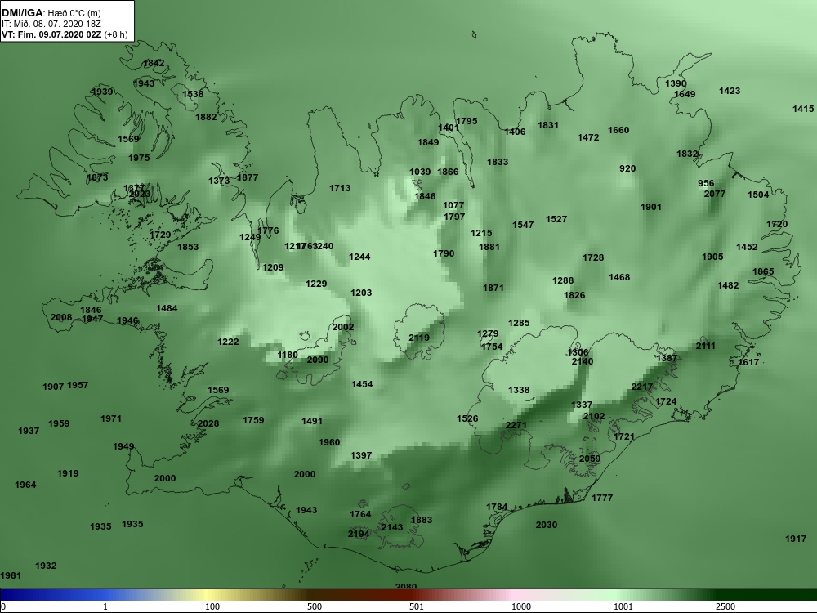Click the map value 1660
Screen dimensions: 817x613
tap(618, 130)
